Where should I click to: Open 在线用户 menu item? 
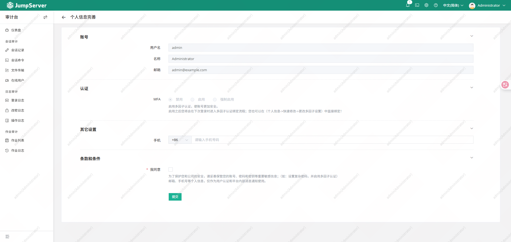27,80
